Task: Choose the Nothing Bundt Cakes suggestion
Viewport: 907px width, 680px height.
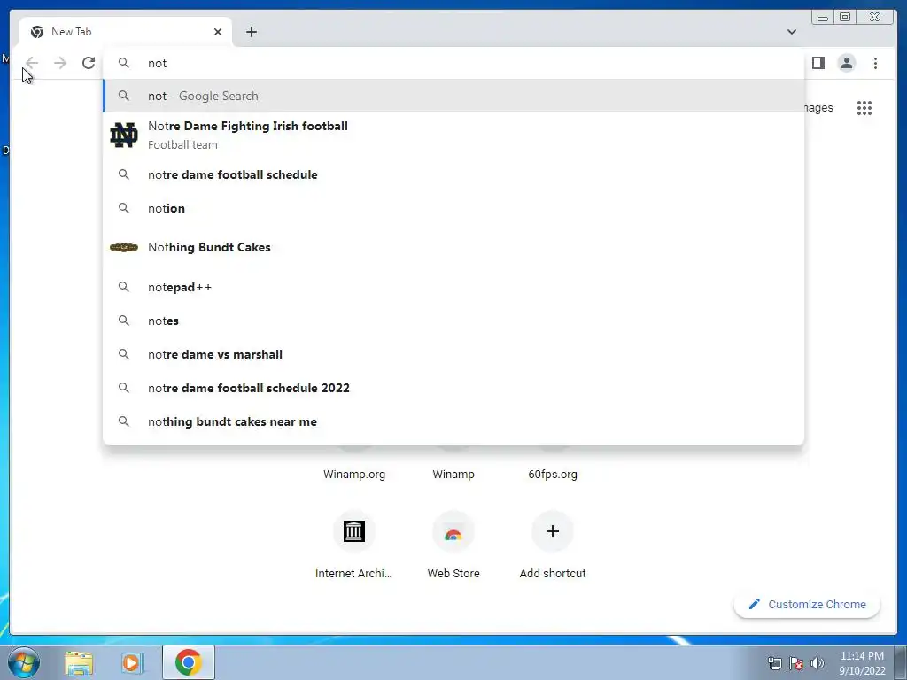Action: [x=453, y=248]
